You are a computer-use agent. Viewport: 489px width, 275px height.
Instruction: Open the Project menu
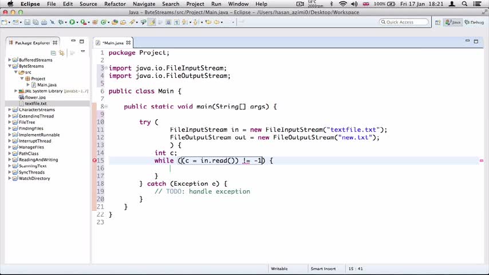coord(195,4)
